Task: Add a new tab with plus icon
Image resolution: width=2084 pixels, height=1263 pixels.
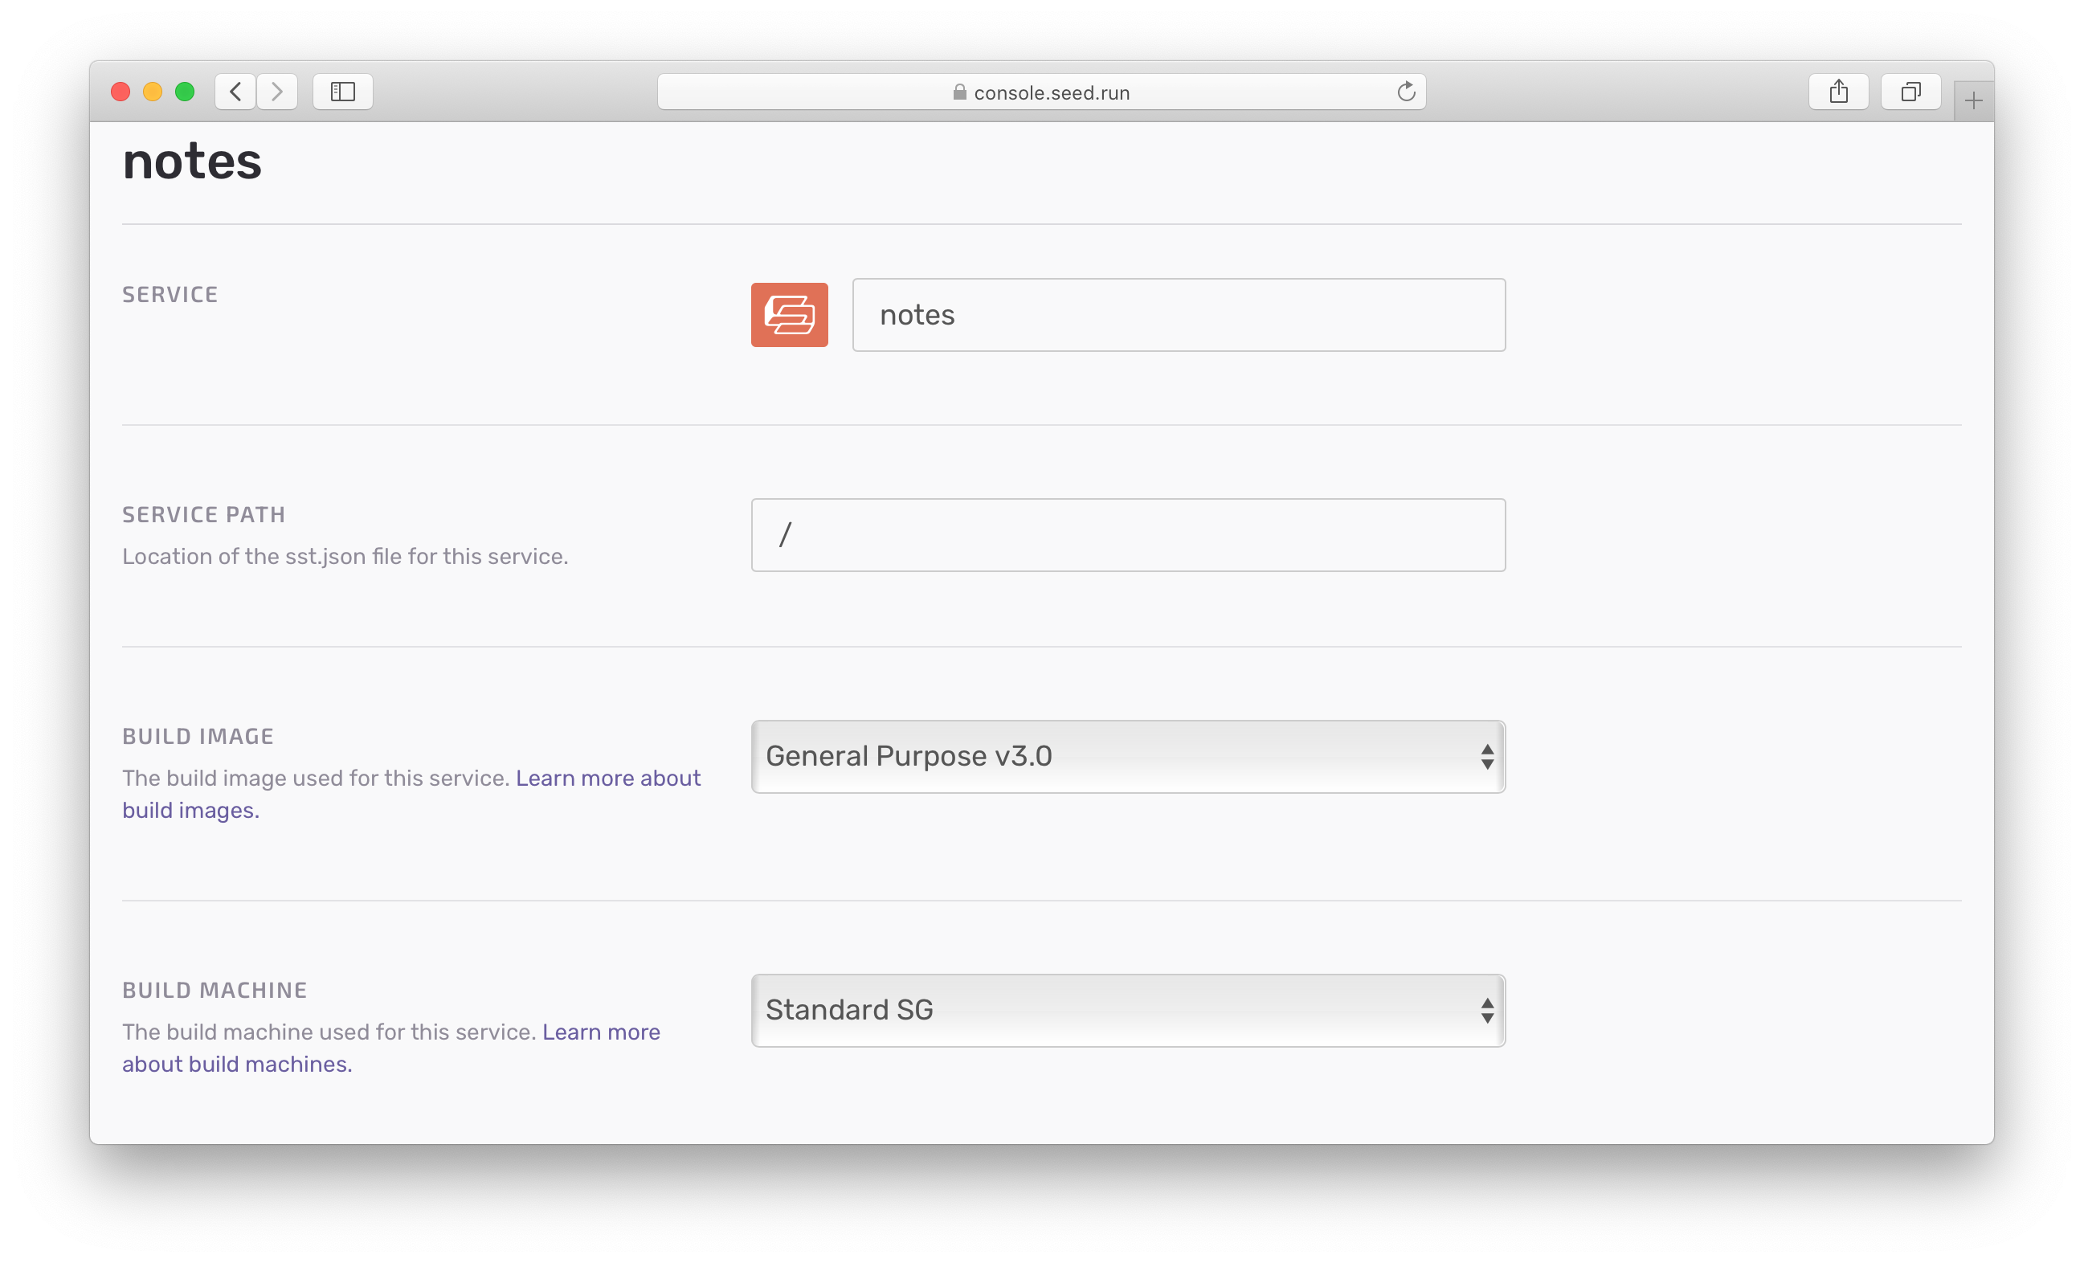Action: point(1973,101)
